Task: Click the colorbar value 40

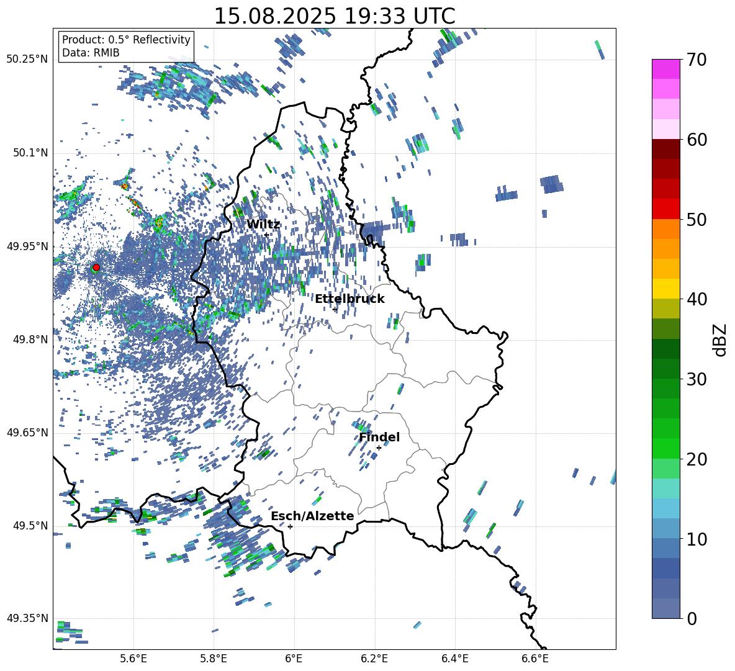Action: tap(697, 299)
